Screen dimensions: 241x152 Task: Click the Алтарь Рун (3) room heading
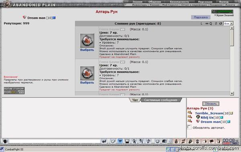tap(200, 108)
